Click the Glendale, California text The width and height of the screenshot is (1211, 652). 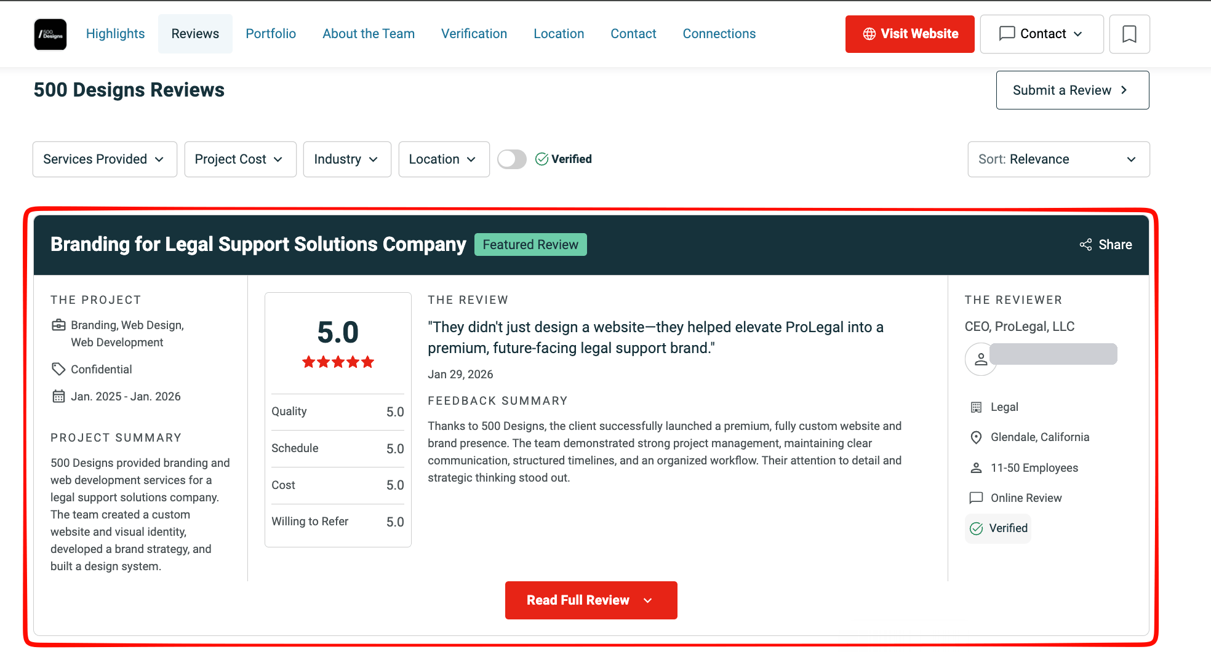(x=1040, y=437)
